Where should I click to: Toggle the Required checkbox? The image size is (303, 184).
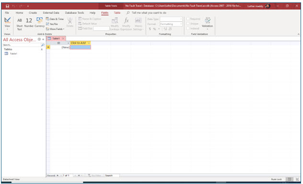click(188, 19)
